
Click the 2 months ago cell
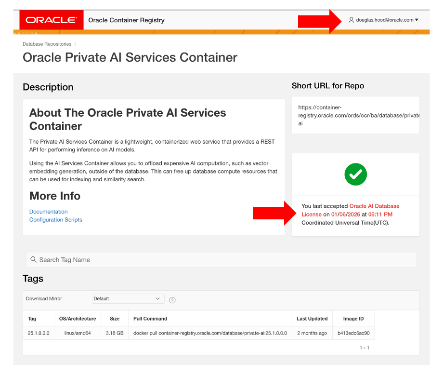[312, 333]
